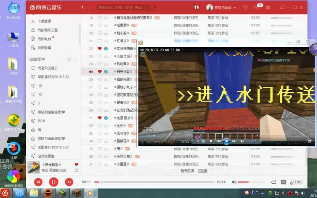This screenshot has width=317, height=198.
Task: Click the magnifier icon in the search box
Action: click(152, 7)
